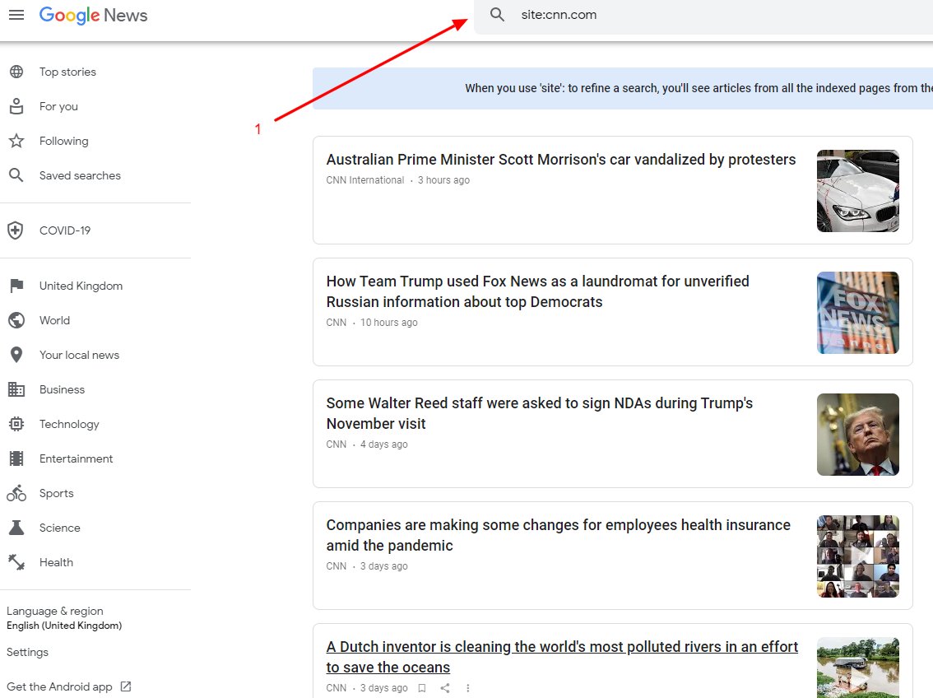Open the Team Trump Fox News laundromat headline

coord(537,291)
